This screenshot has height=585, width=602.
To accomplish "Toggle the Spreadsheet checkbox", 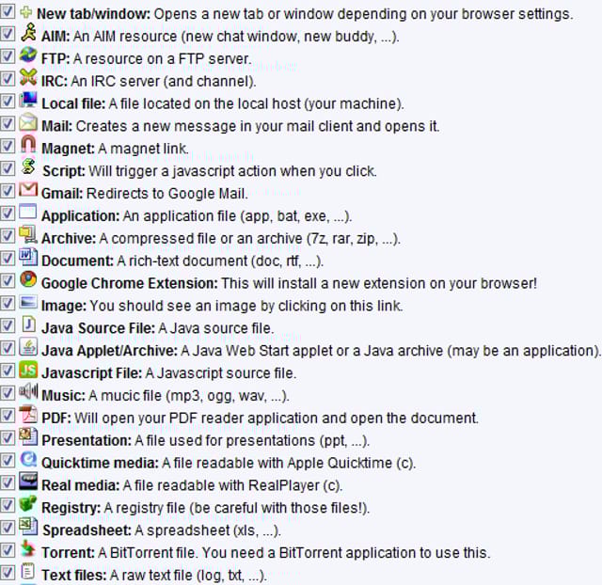I will (x=8, y=528).
